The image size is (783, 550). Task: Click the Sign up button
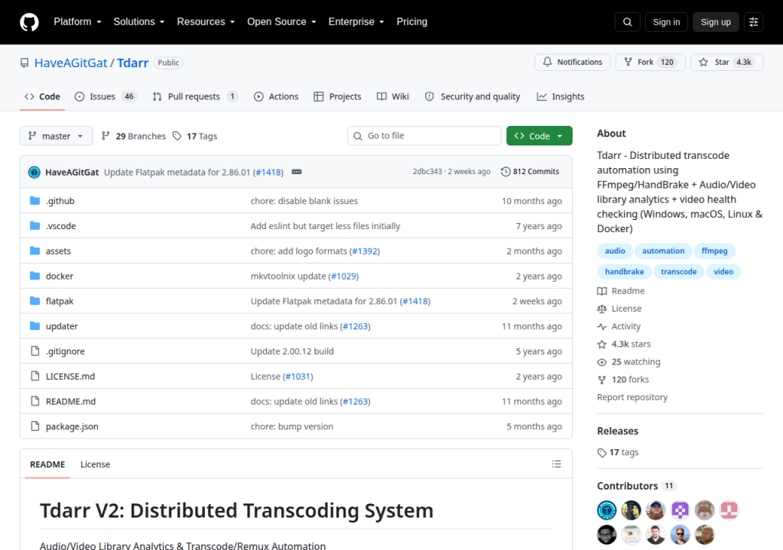tap(716, 22)
